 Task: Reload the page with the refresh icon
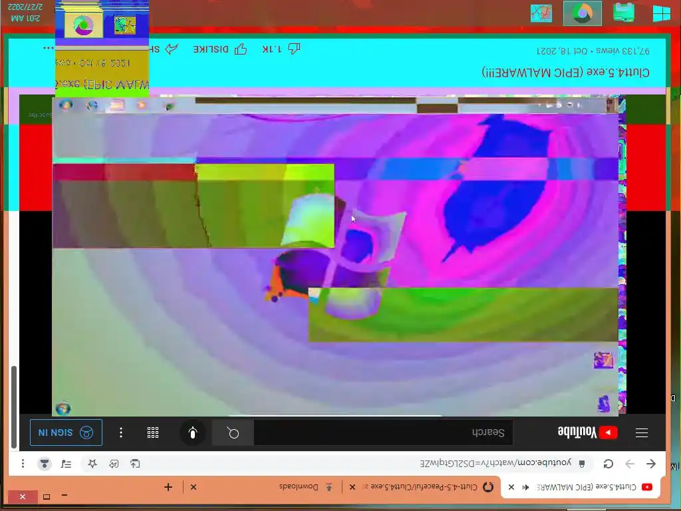click(x=609, y=464)
